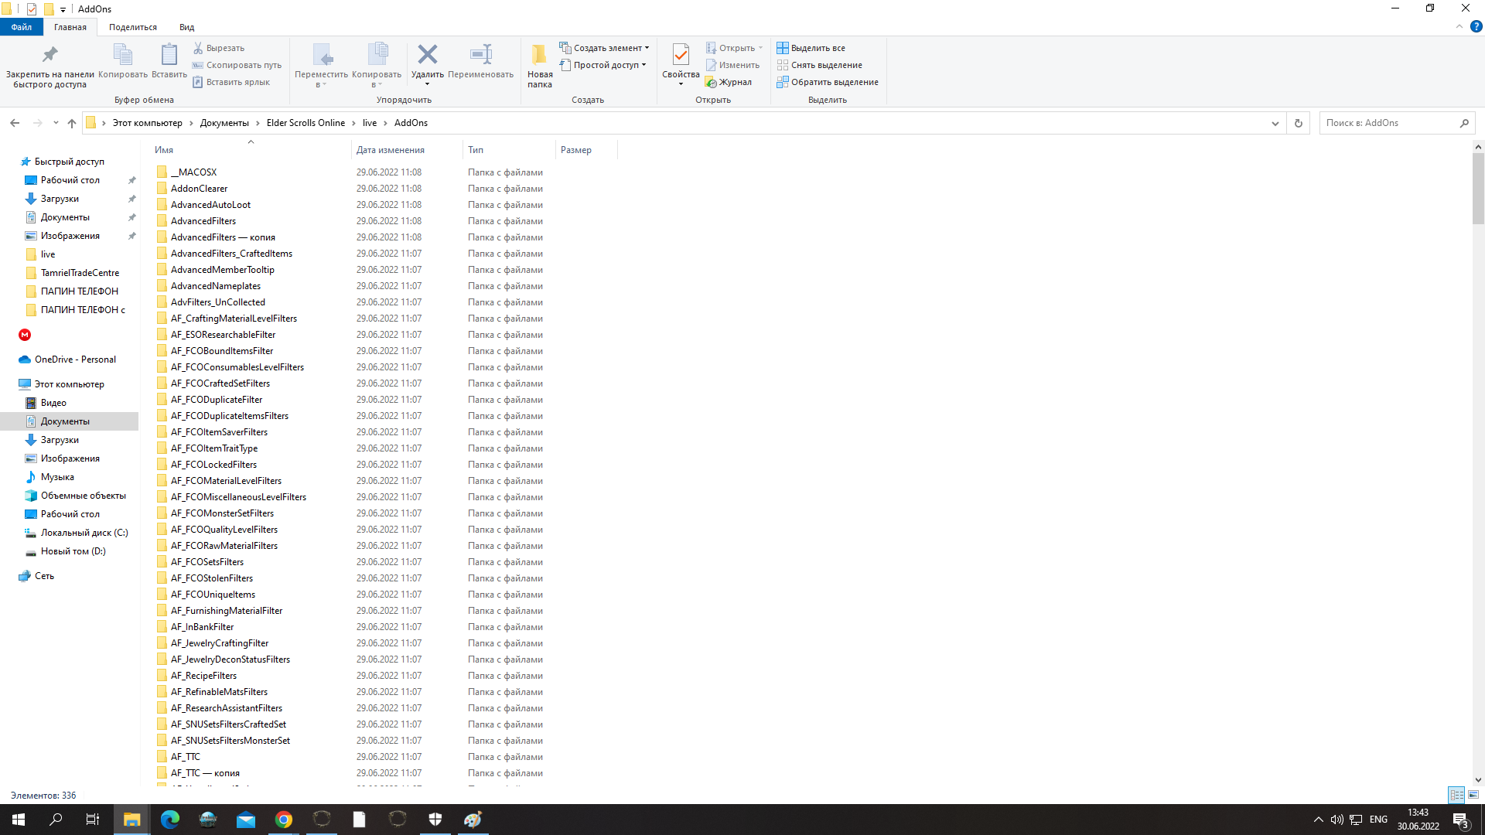The image size is (1485, 835).
Task: Select Сеть in navigation pane
Action: 44,576
